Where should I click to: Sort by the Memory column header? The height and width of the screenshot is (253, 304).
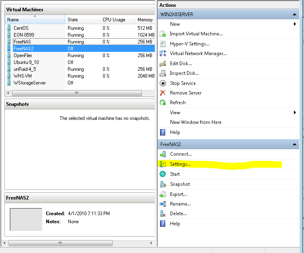pyautogui.click(x=145, y=20)
